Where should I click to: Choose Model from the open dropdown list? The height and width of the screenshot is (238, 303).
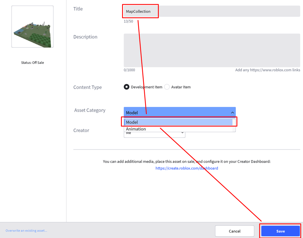(178, 122)
